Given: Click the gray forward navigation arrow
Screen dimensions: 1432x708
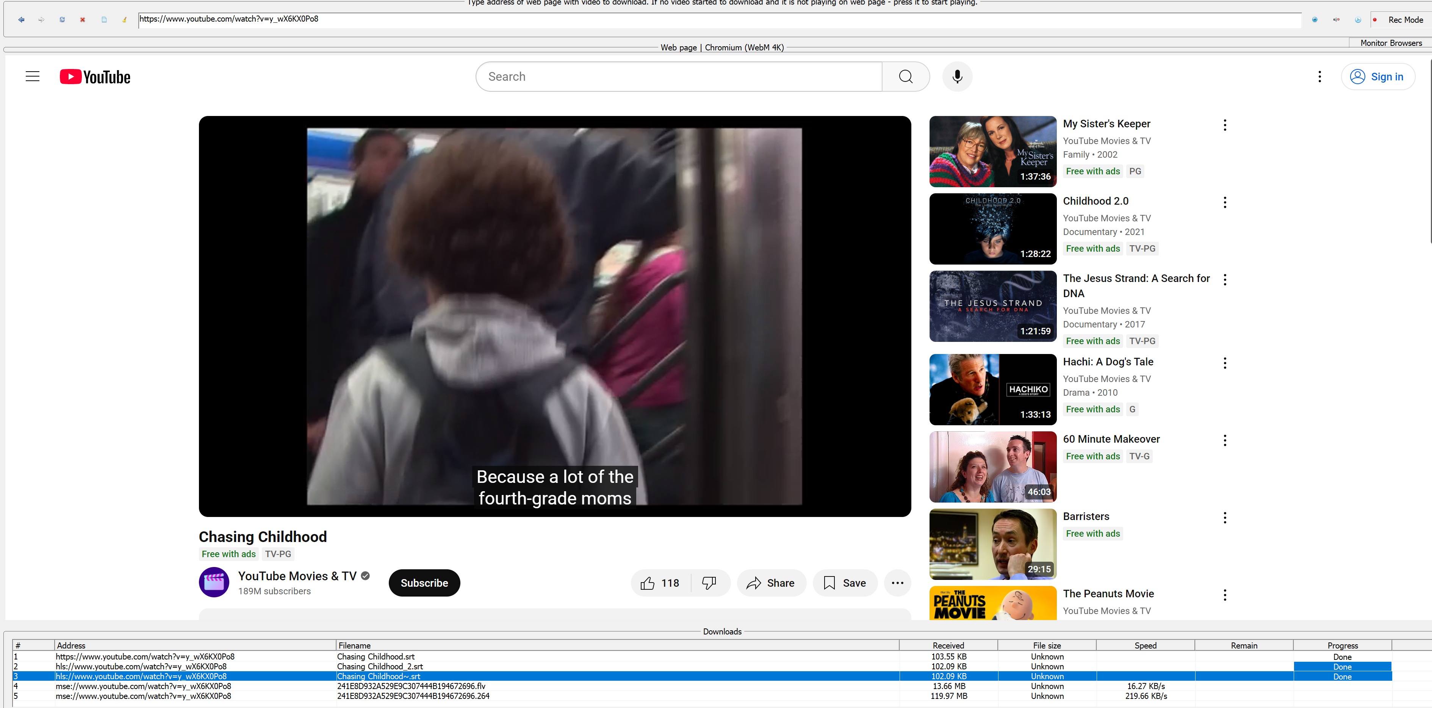Looking at the screenshot, I should pos(41,19).
